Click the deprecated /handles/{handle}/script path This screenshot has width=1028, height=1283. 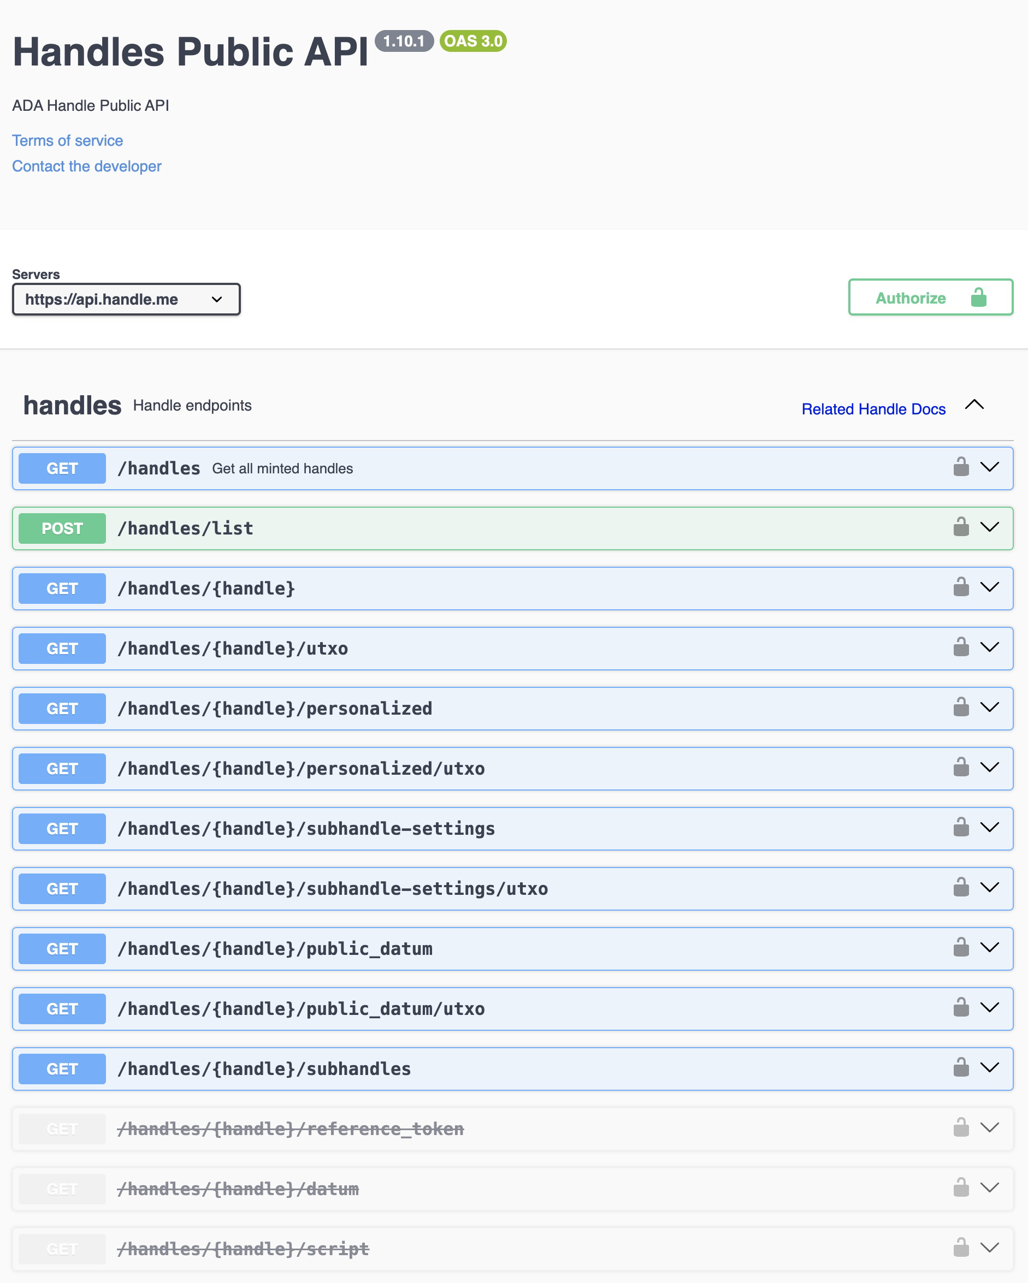tap(244, 1250)
